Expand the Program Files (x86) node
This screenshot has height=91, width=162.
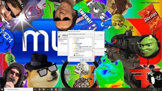pyautogui.click(x=73, y=38)
